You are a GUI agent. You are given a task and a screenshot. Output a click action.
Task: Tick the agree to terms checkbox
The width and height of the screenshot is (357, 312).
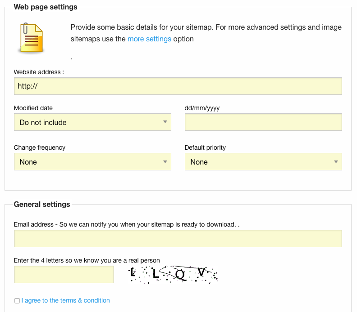[x=17, y=301]
